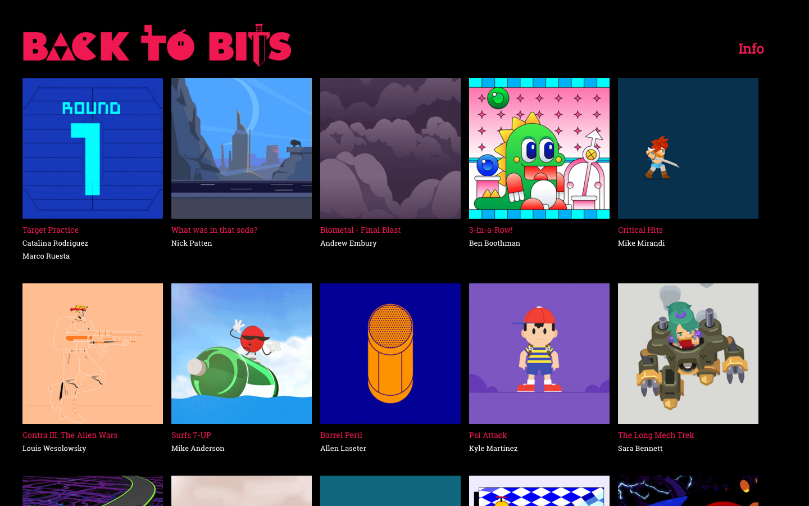The height and width of the screenshot is (506, 809).
Task: Click the Psi Attack title link
Action: 488,435
